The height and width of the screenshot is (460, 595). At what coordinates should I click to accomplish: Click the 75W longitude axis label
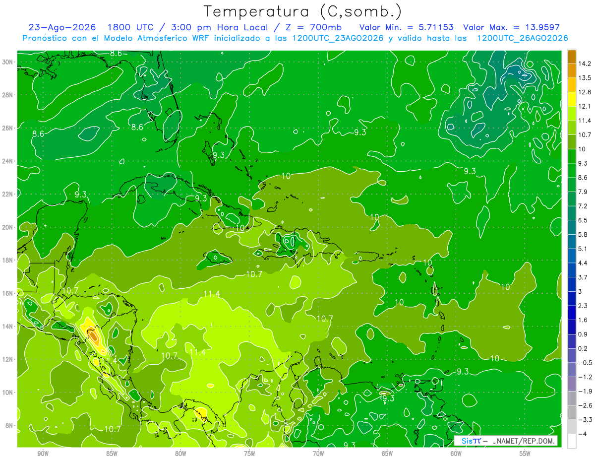click(x=249, y=454)
